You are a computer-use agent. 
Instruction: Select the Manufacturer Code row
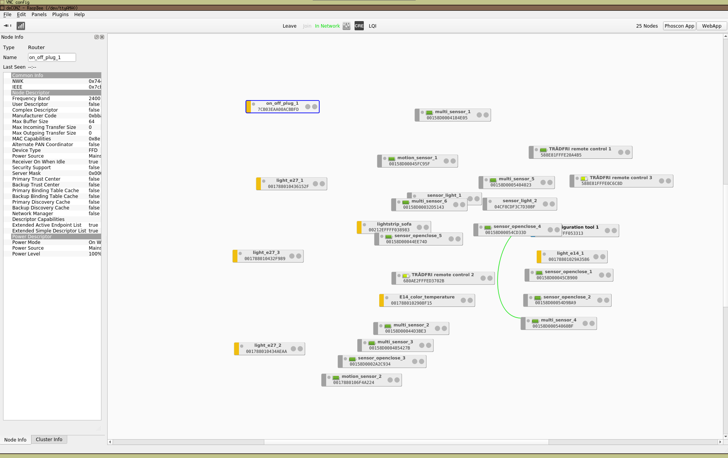click(x=56, y=116)
